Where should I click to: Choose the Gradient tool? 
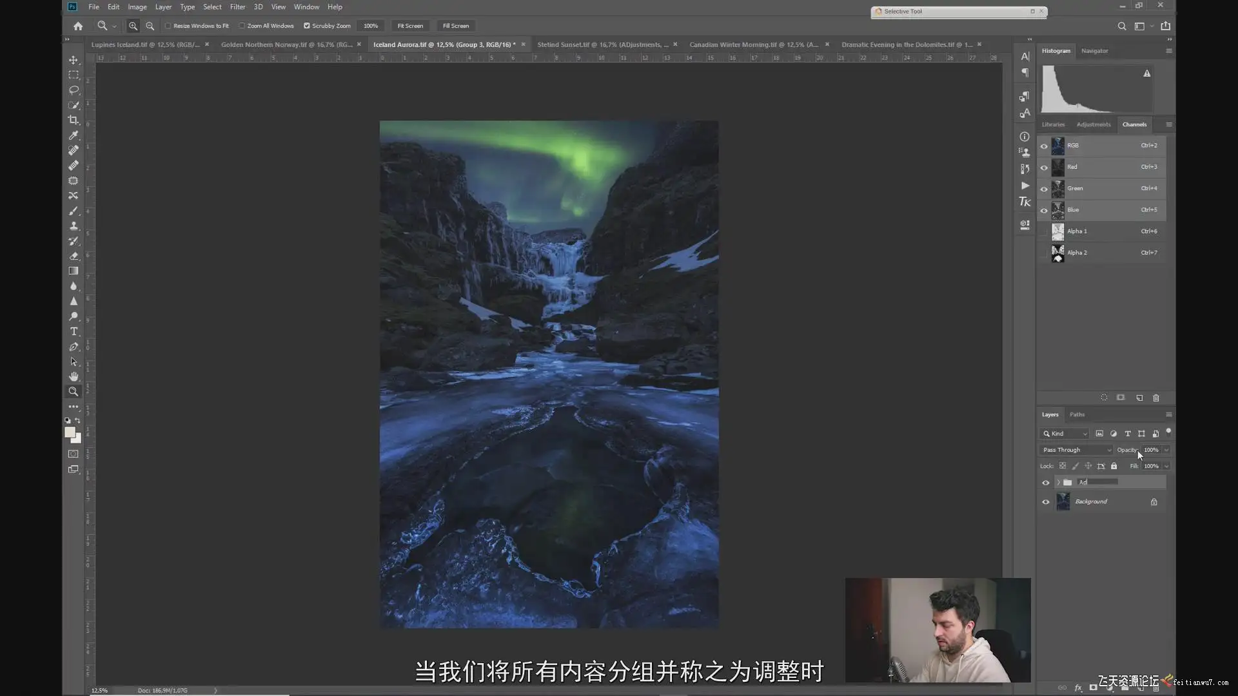[74, 271]
